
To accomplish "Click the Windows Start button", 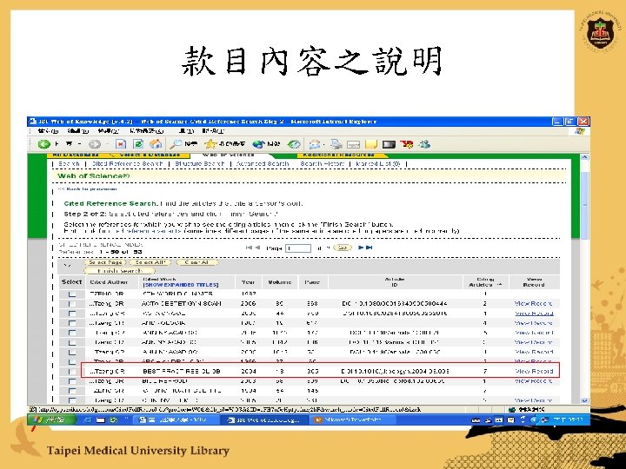I will coord(52,420).
